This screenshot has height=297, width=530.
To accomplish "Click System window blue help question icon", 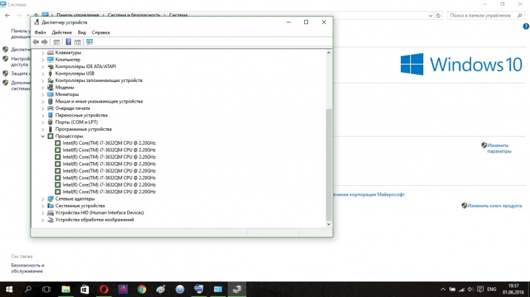I will (x=526, y=26).
